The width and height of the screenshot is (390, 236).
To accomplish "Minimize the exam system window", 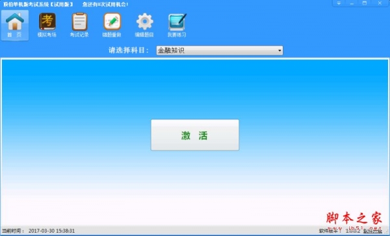I will [352, 3].
